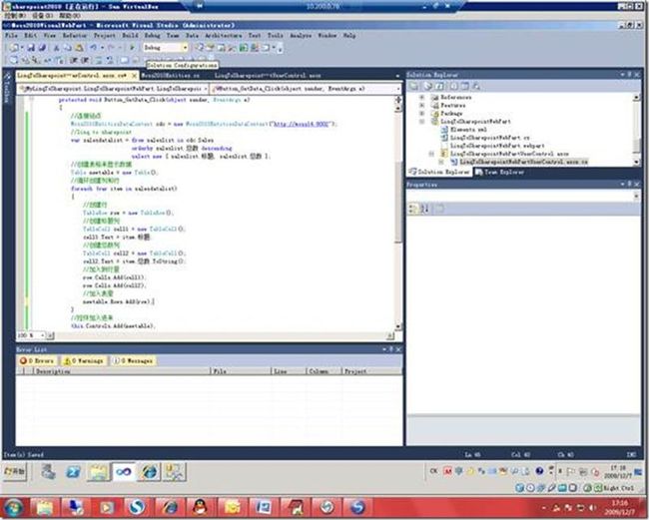
Task: Click the moss URL link in code
Action: coord(301,124)
